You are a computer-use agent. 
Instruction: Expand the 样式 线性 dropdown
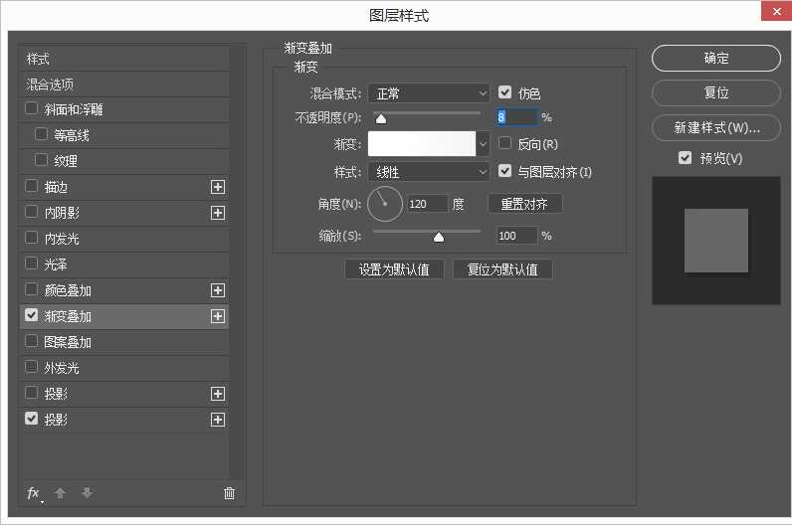[x=429, y=172]
